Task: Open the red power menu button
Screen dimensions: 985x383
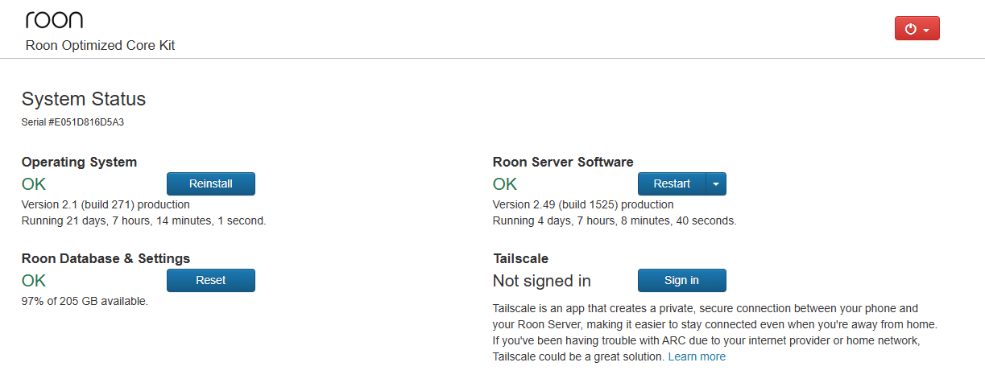Action: [x=917, y=28]
